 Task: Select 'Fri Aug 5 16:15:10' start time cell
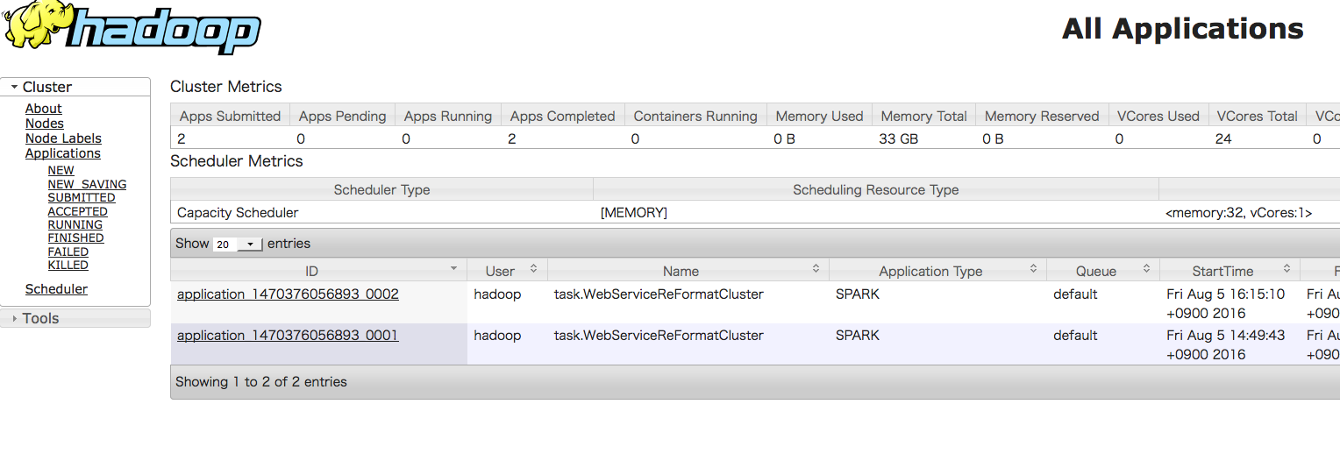pos(1230,304)
